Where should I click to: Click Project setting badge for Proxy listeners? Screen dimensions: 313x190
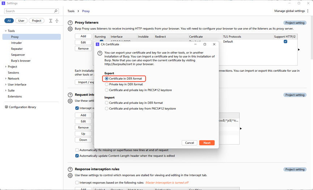[x=295, y=23]
